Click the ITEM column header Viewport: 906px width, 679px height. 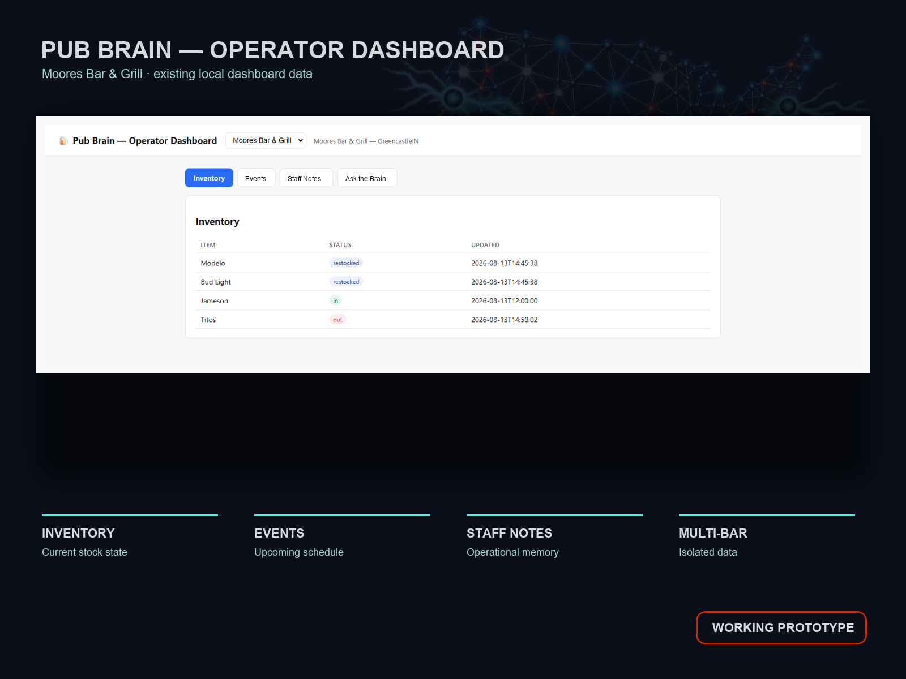208,245
